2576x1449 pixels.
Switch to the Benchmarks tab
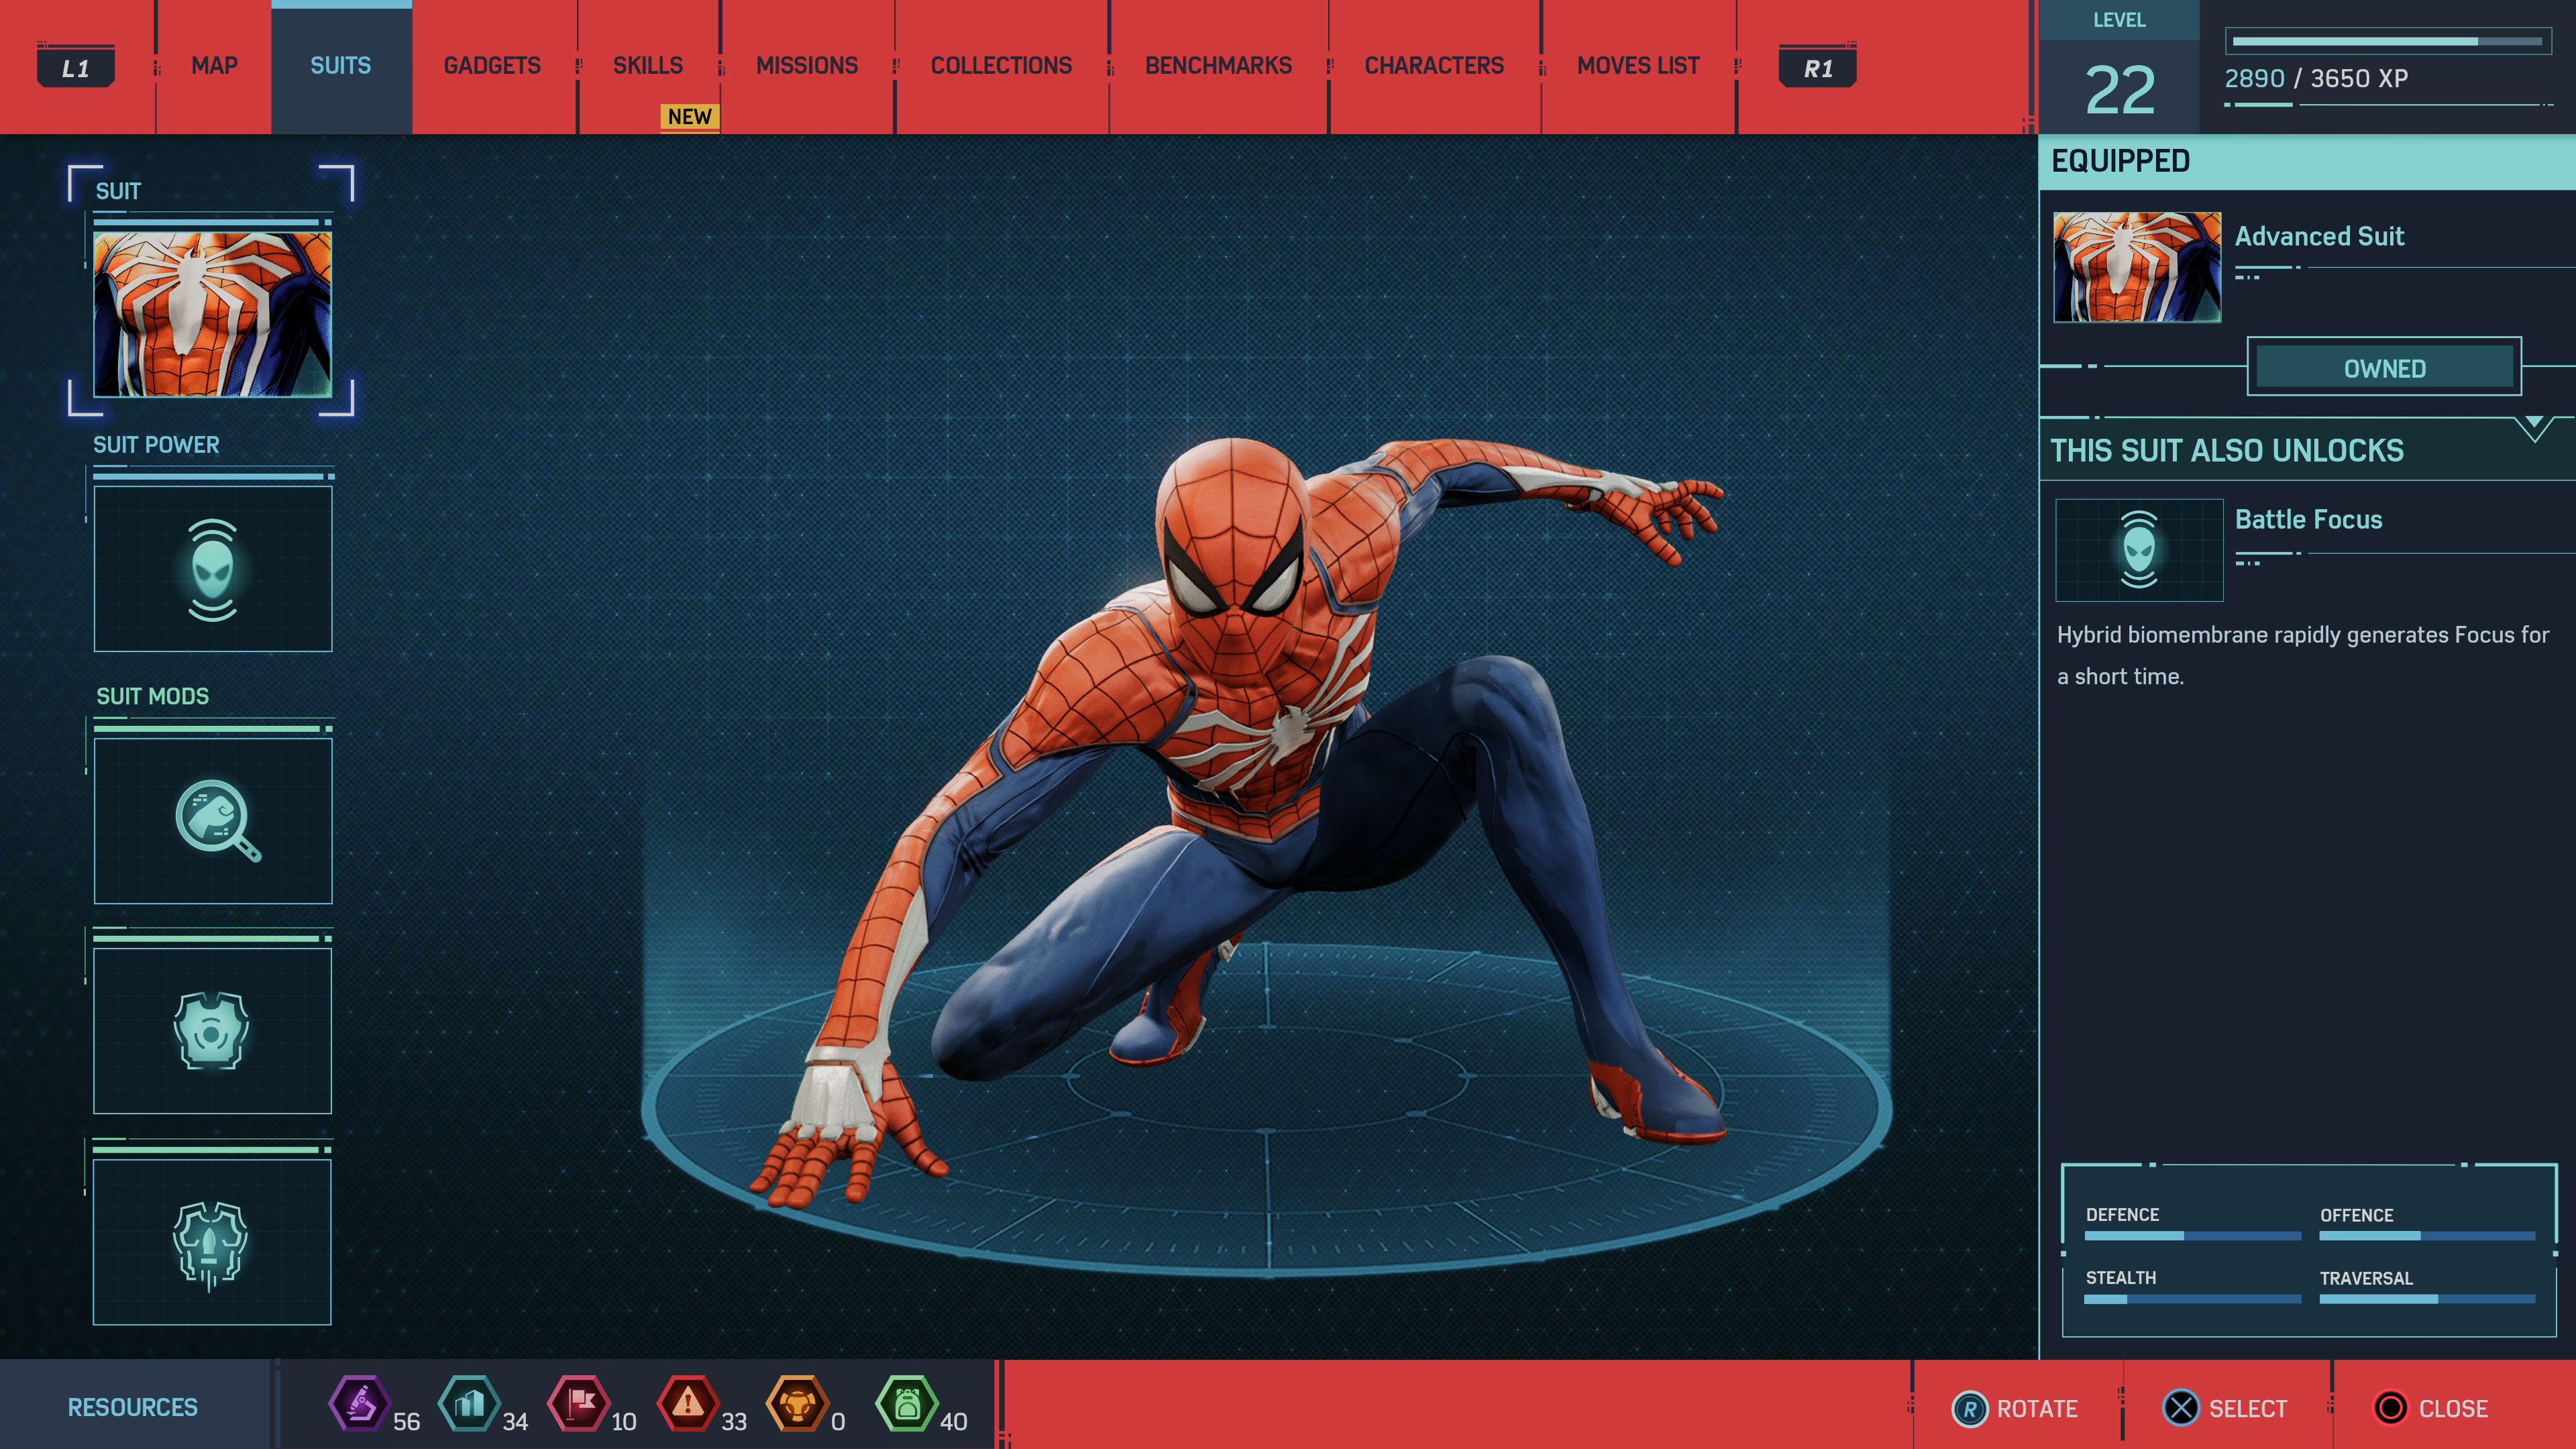(x=1218, y=66)
